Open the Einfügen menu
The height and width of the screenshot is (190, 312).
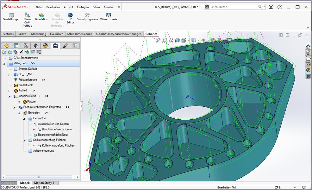click(83, 7)
